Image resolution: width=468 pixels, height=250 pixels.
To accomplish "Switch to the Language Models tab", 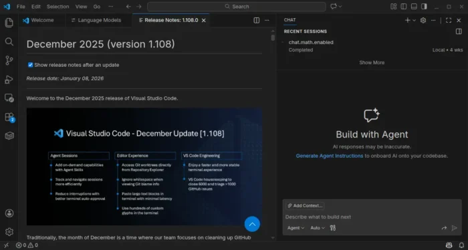I will 98,20.
